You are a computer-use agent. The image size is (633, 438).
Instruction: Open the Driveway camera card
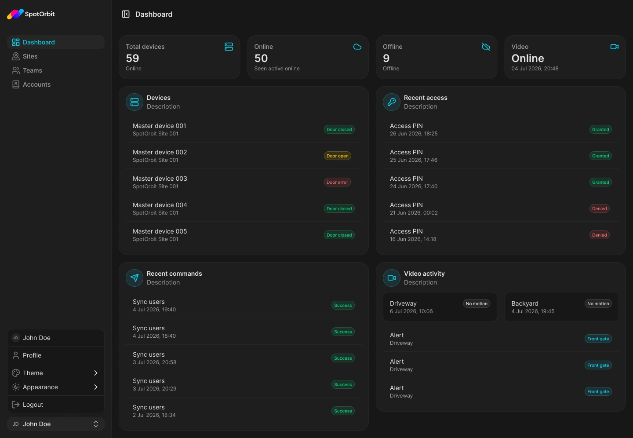click(x=440, y=307)
